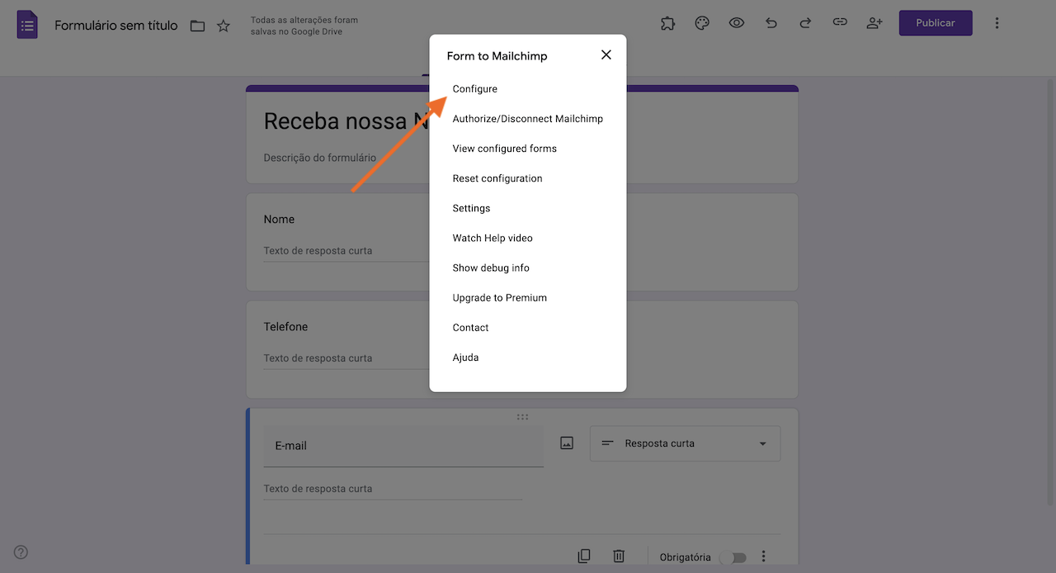1056x573 pixels.
Task: Click Texto de resposta curta under Telefone
Action: (x=318, y=358)
